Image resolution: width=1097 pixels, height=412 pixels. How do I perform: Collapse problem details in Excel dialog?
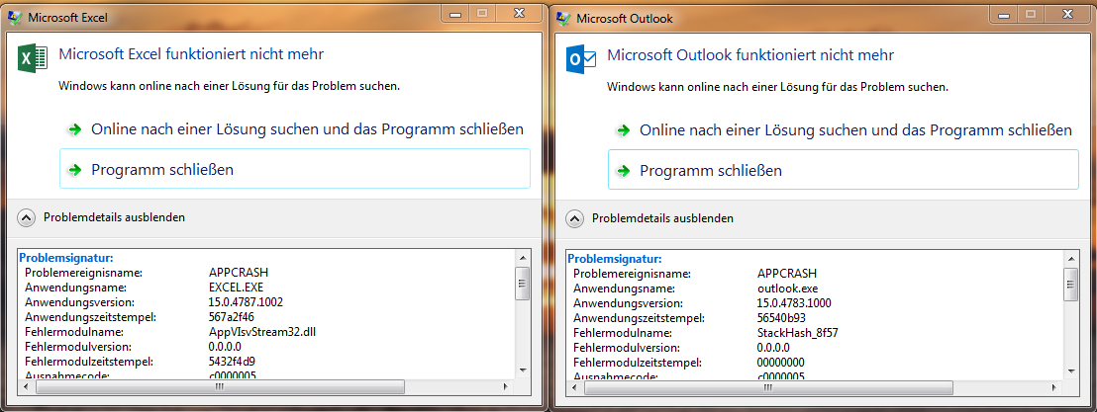click(x=26, y=218)
